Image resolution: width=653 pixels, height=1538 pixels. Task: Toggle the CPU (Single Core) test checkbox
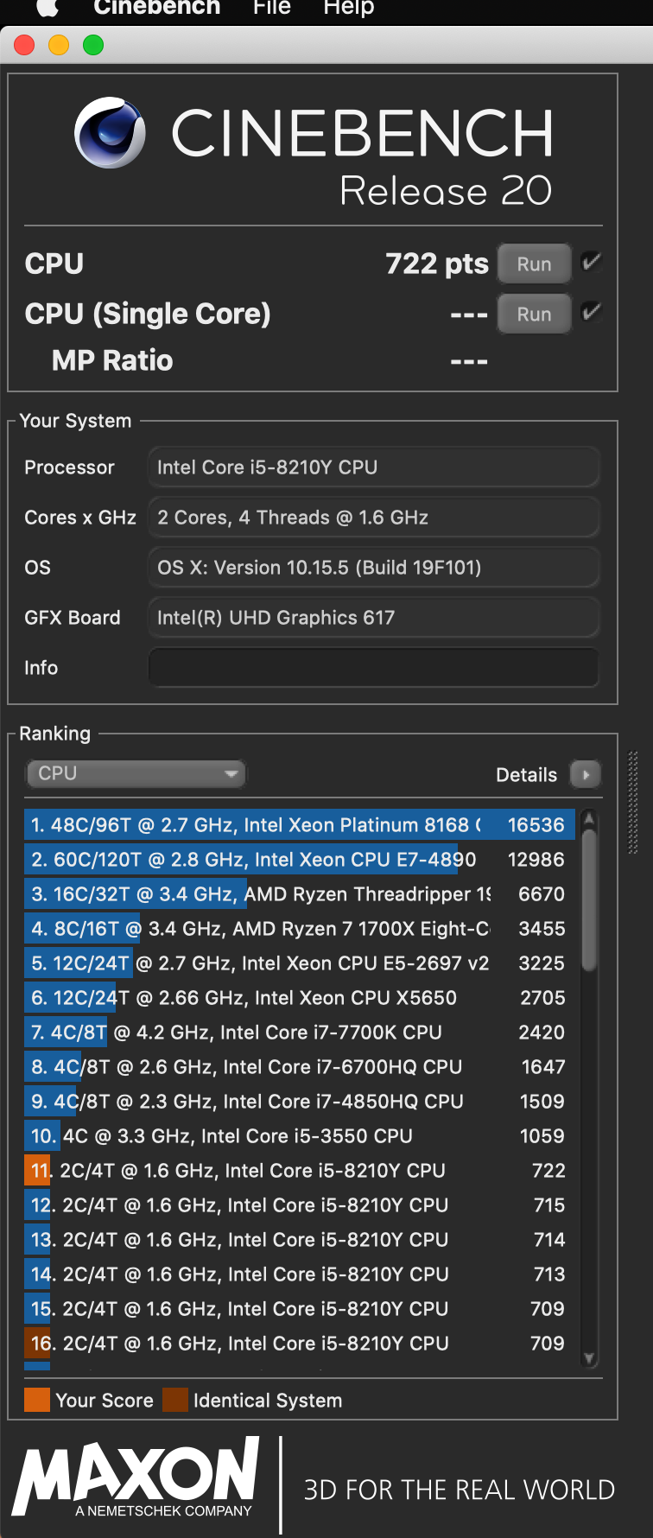[x=592, y=312]
